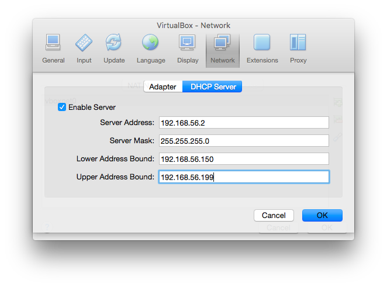Select the DHCP Server tab

[212, 87]
